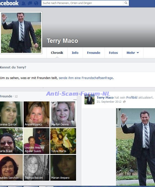Open the Info tab
155x187 pixels.
click(75, 53)
